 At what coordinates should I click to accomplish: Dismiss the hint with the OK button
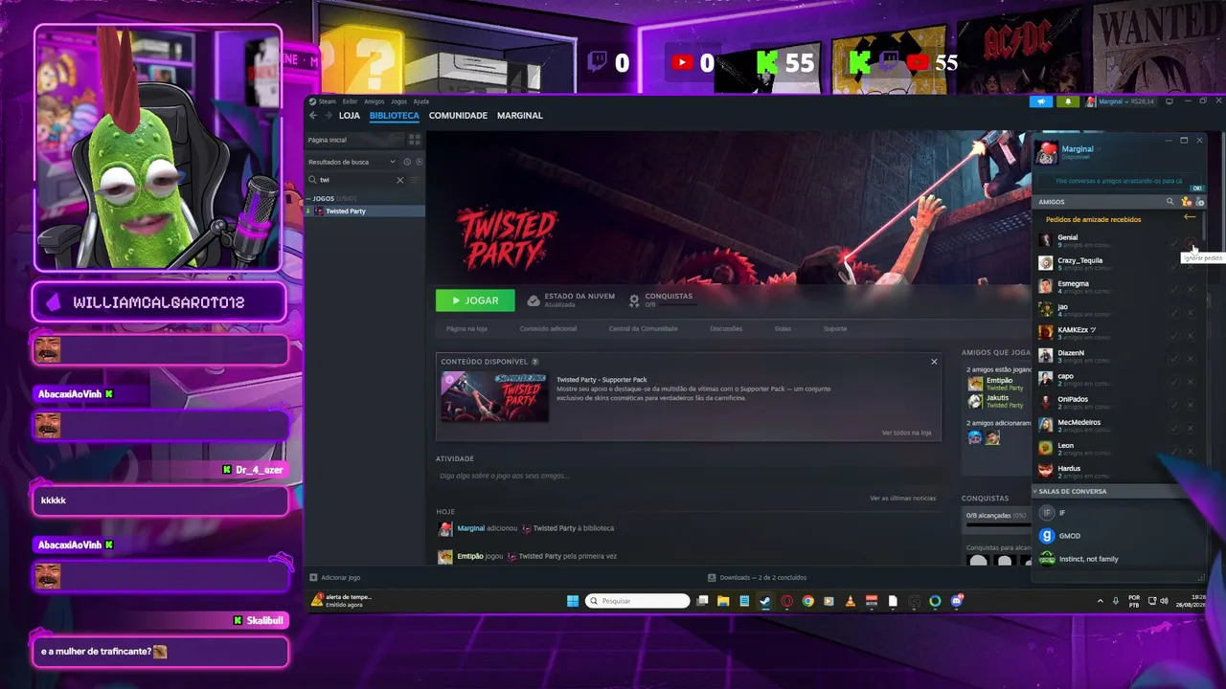tap(1196, 189)
